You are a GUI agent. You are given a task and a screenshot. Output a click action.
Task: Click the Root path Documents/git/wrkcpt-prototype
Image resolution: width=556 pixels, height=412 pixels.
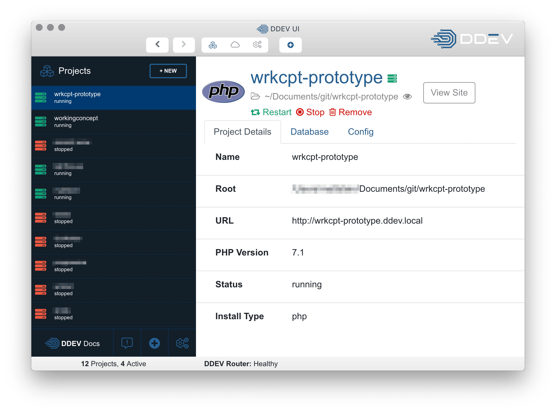coord(422,189)
